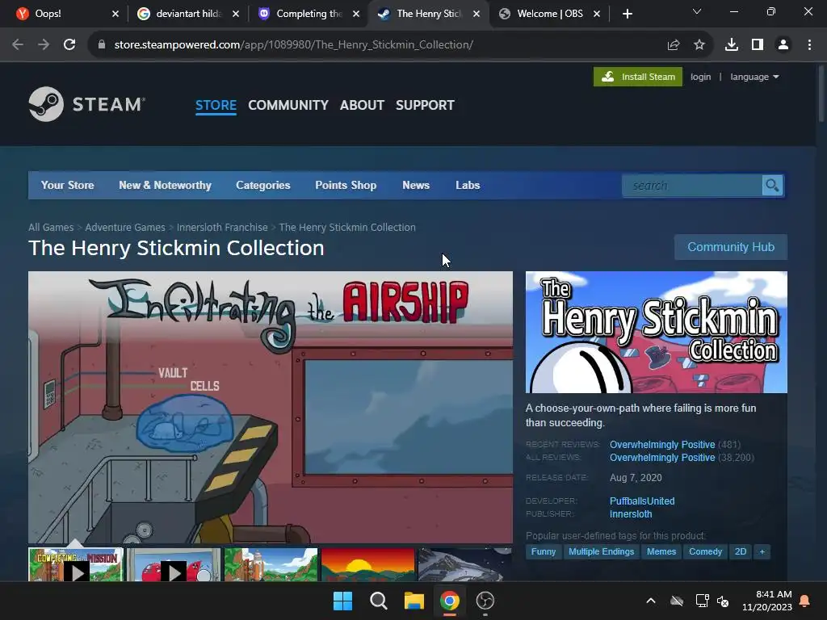
Task: Click the muted volume tray icon
Action: click(x=723, y=601)
